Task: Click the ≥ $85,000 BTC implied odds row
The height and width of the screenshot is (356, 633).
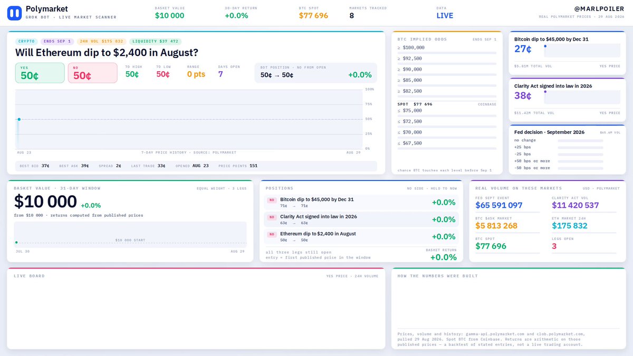Action: [x=447, y=82]
